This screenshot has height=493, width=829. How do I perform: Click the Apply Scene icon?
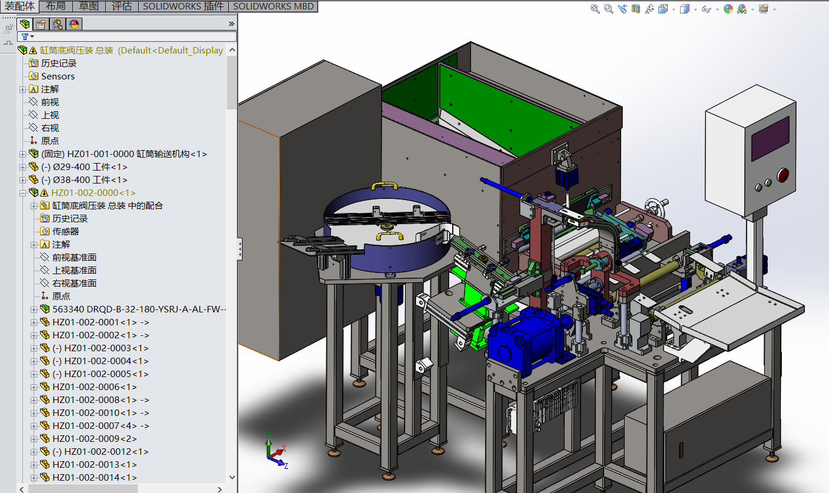(742, 9)
